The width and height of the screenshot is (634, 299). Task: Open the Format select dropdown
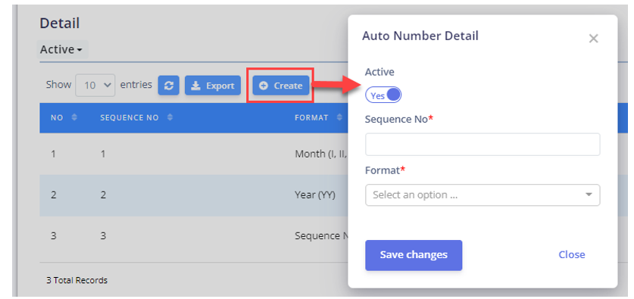(x=483, y=195)
